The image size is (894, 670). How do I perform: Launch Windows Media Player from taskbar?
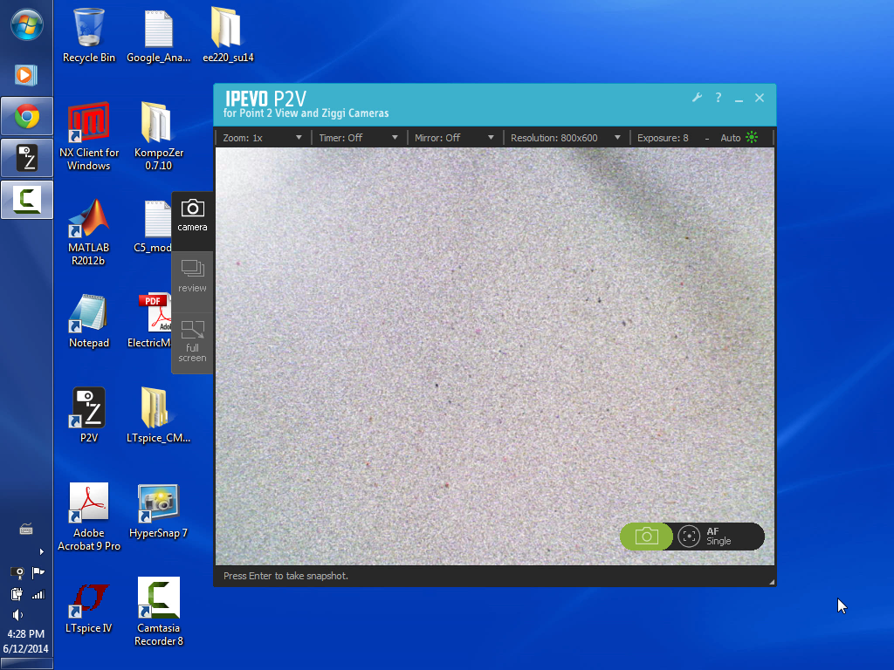tap(26, 75)
